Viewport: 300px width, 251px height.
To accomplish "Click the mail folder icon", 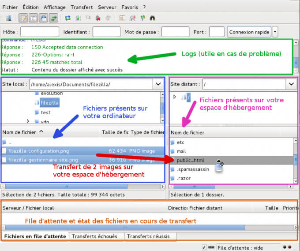I will point(172,151).
